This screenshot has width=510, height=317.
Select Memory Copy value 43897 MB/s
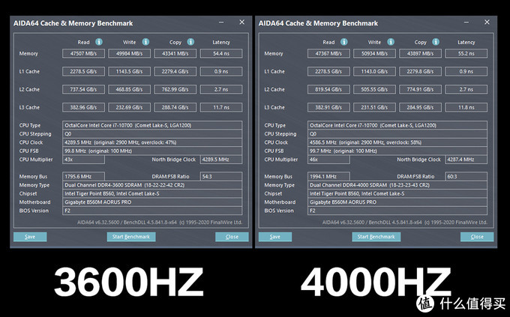tap(421, 53)
